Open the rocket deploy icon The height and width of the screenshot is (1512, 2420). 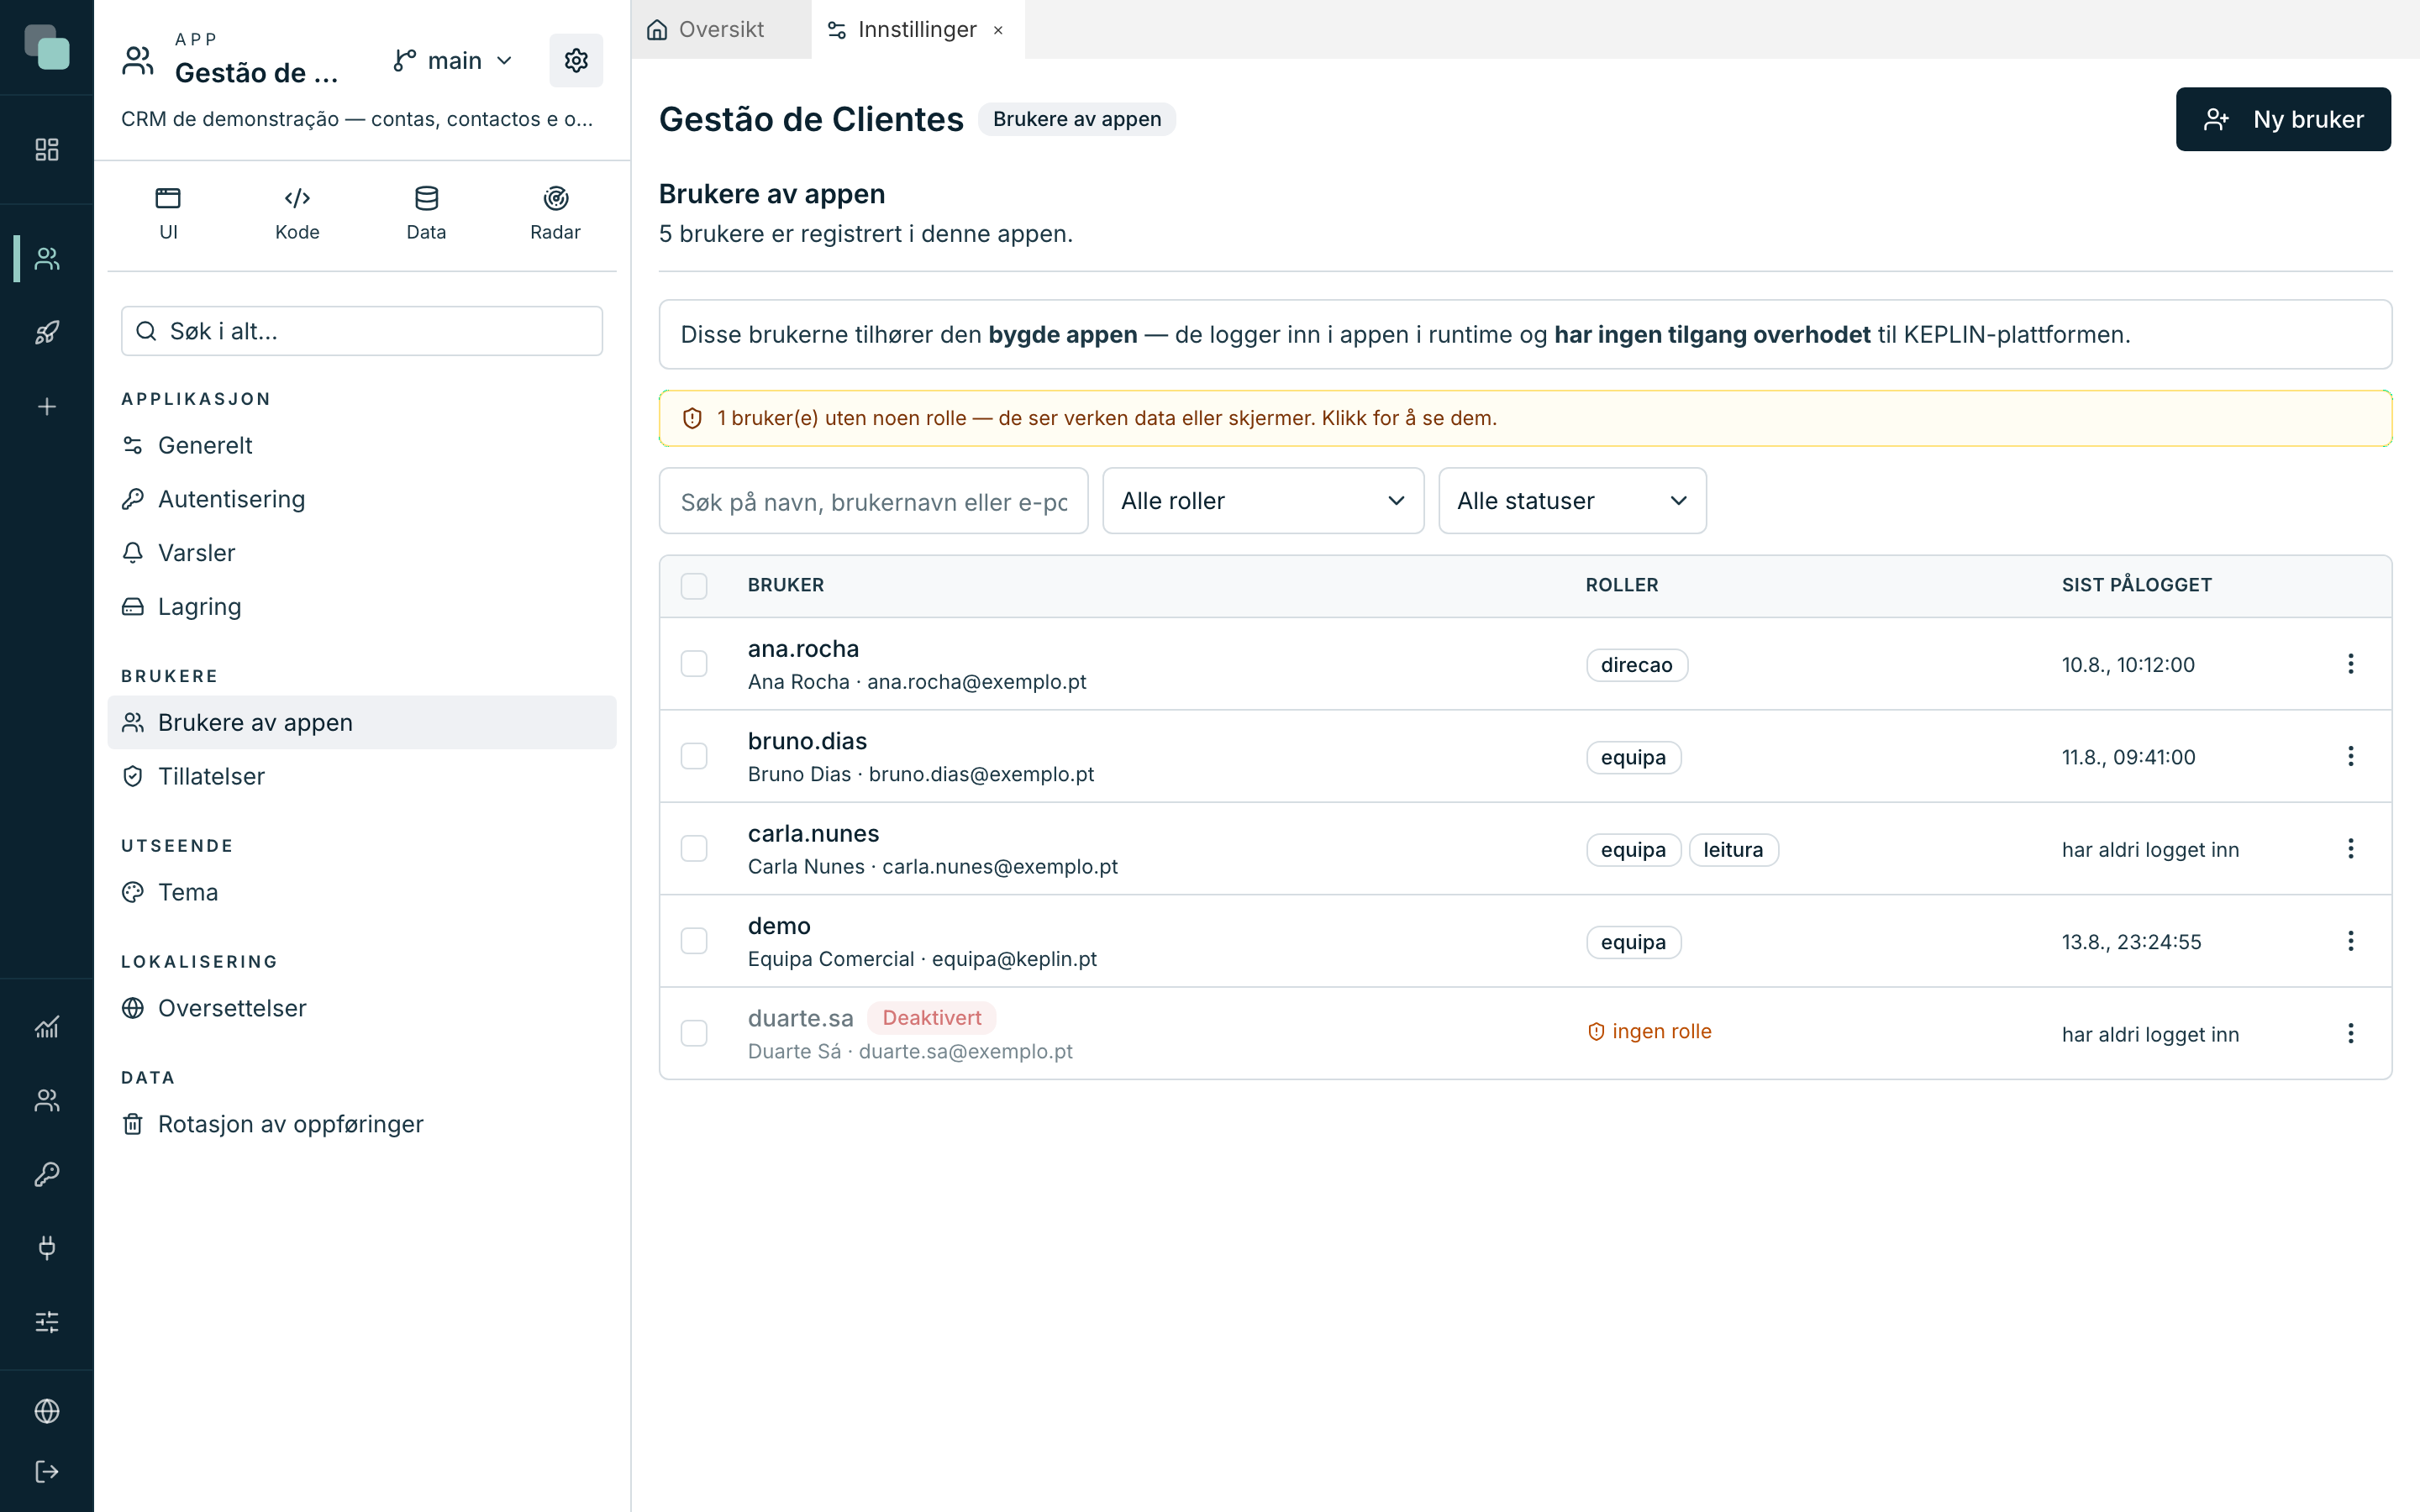pyautogui.click(x=47, y=332)
